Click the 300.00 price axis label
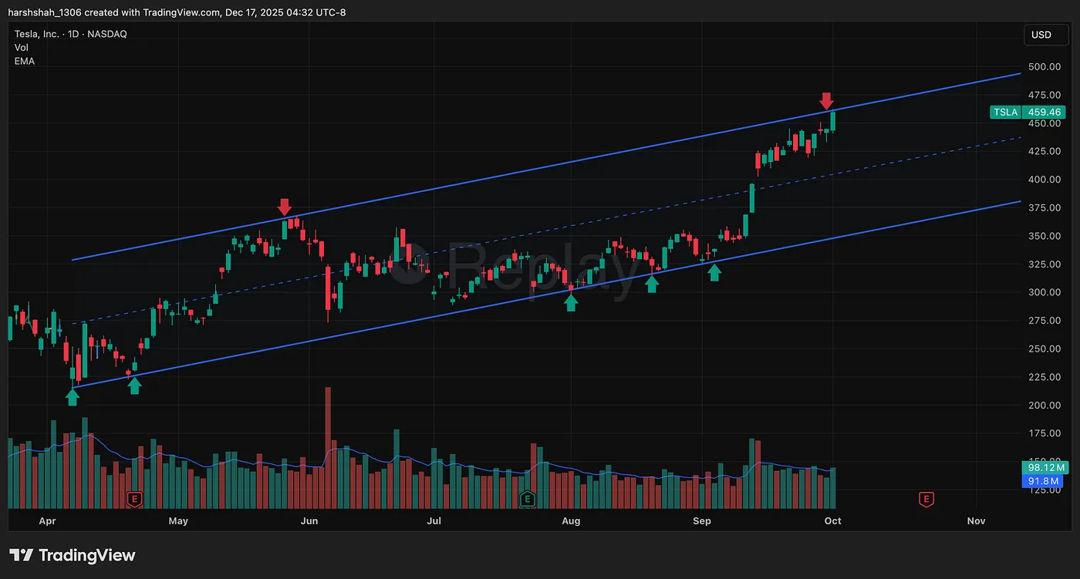 tap(1045, 292)
